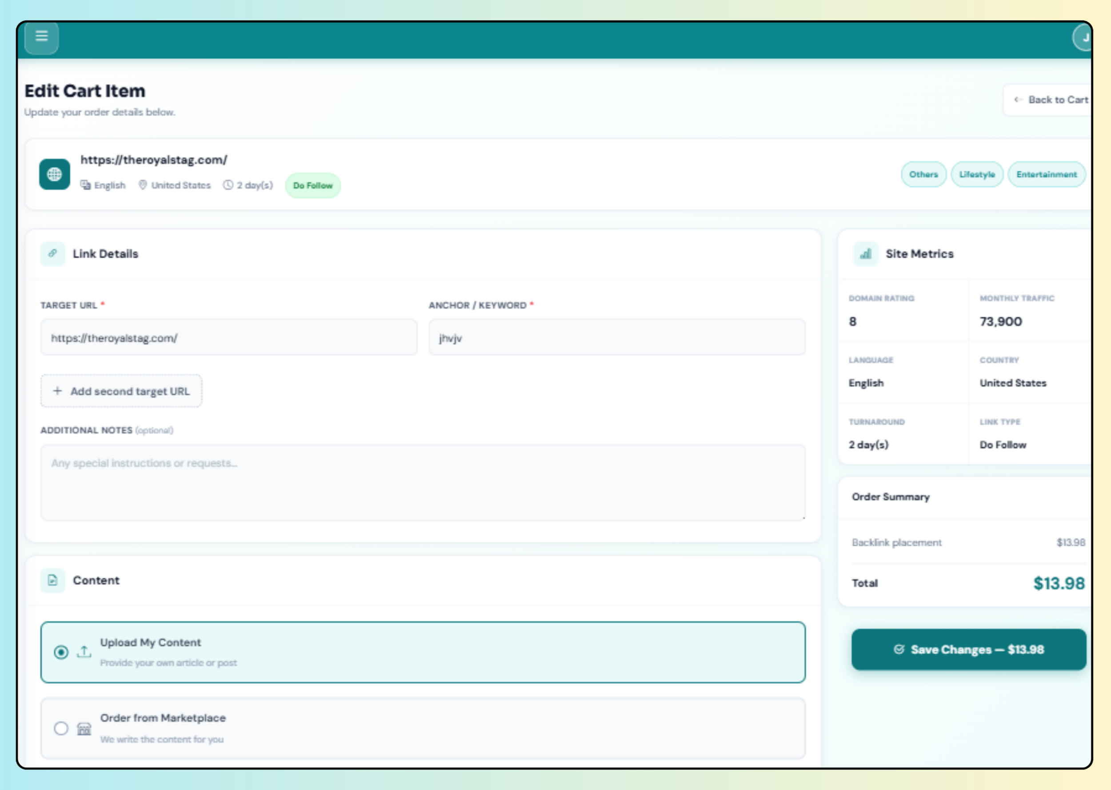This screenshot has width=1111, height=790.
Task: Focus the Anchor / Keyword input field
Action: tap(616, 337)
